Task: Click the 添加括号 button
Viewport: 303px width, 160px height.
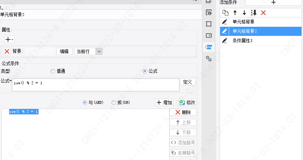Action: point(183,143)
